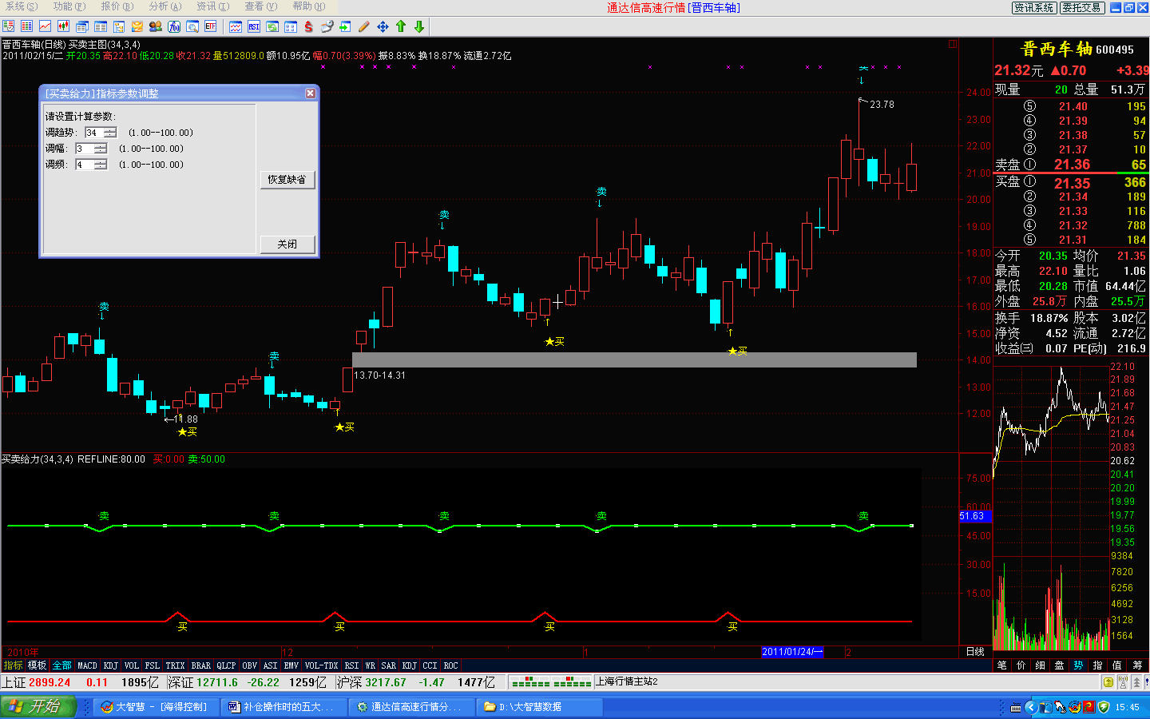Select the ROC indicator tab
Screen dimensions: 1150x719
click(x=450, y=665)
